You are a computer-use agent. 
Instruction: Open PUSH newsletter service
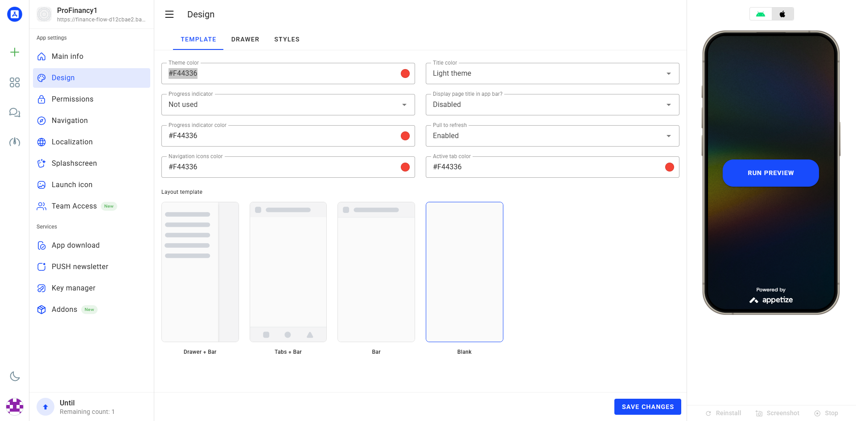pos(91,266)
